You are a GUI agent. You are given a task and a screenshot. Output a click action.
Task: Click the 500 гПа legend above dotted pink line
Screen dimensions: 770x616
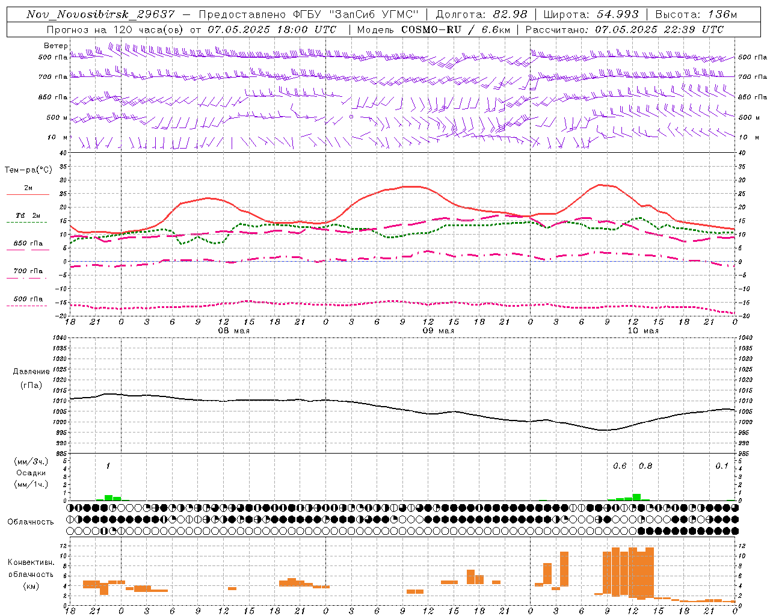tap(28, 299)
